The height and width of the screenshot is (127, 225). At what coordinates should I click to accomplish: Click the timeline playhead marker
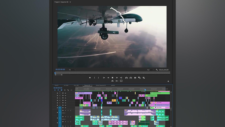[145, 90]
